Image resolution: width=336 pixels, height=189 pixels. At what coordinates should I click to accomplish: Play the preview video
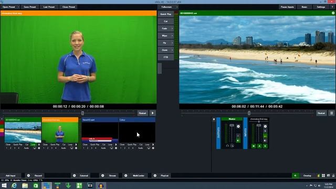pyautogui.click(x=153, y=113)
